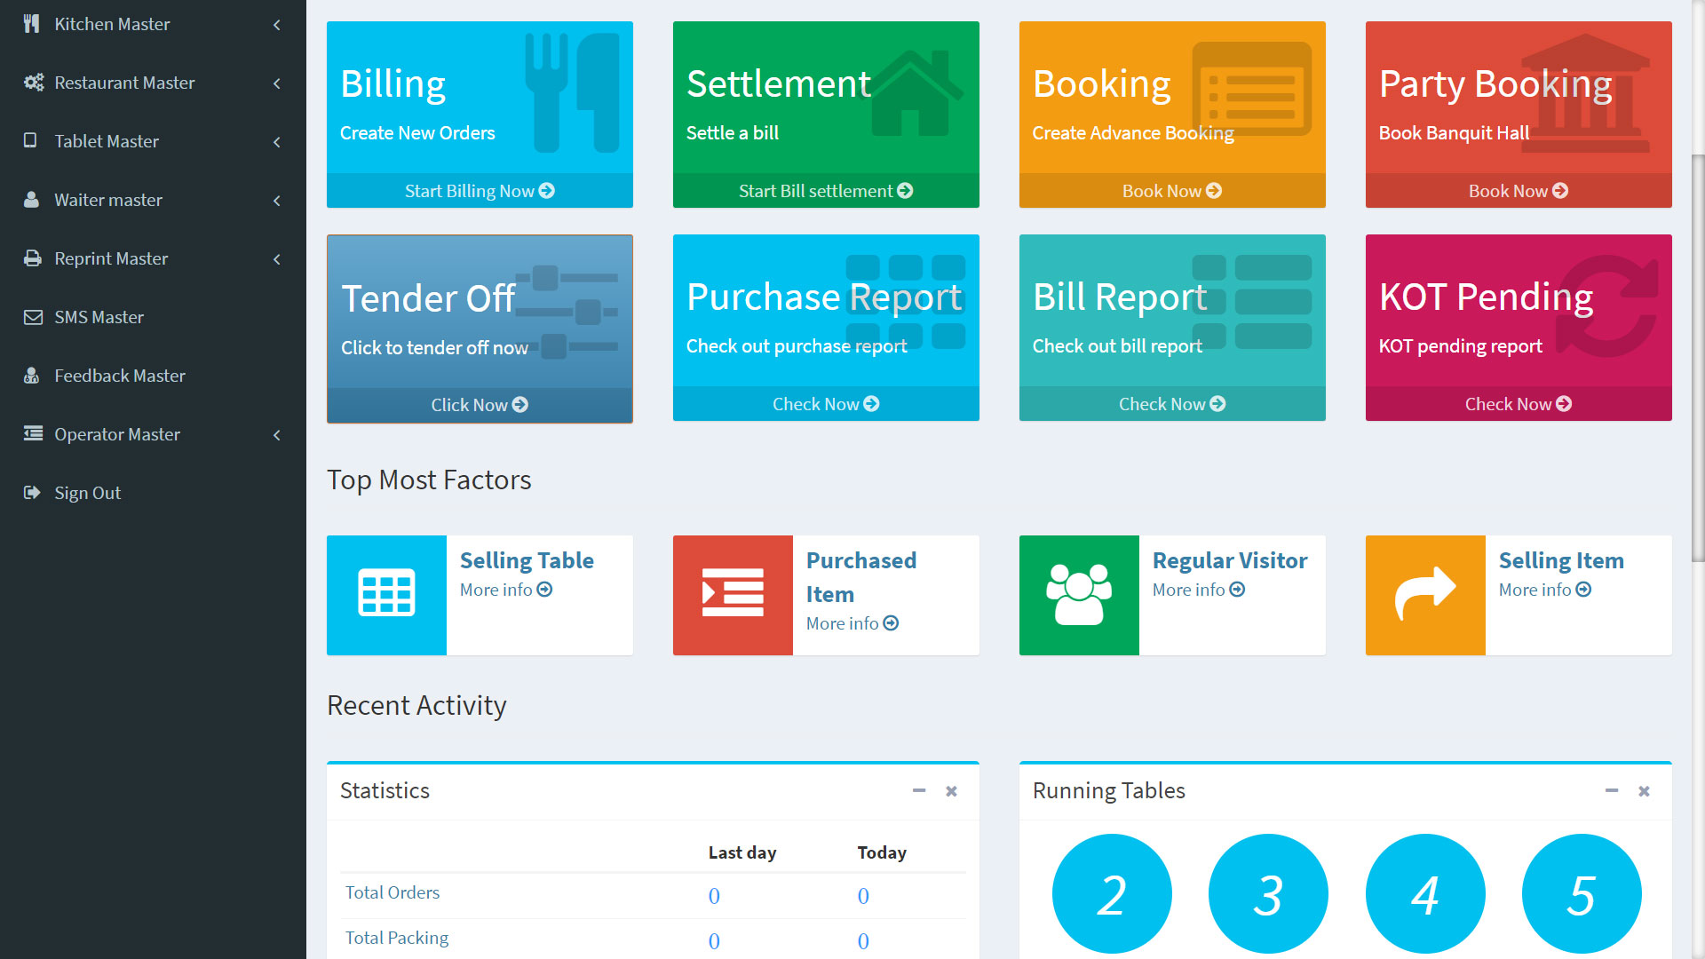The image size is (1705, 959).
Task: Click the green Regular Visitor people icon
Action: (1079, 594)
